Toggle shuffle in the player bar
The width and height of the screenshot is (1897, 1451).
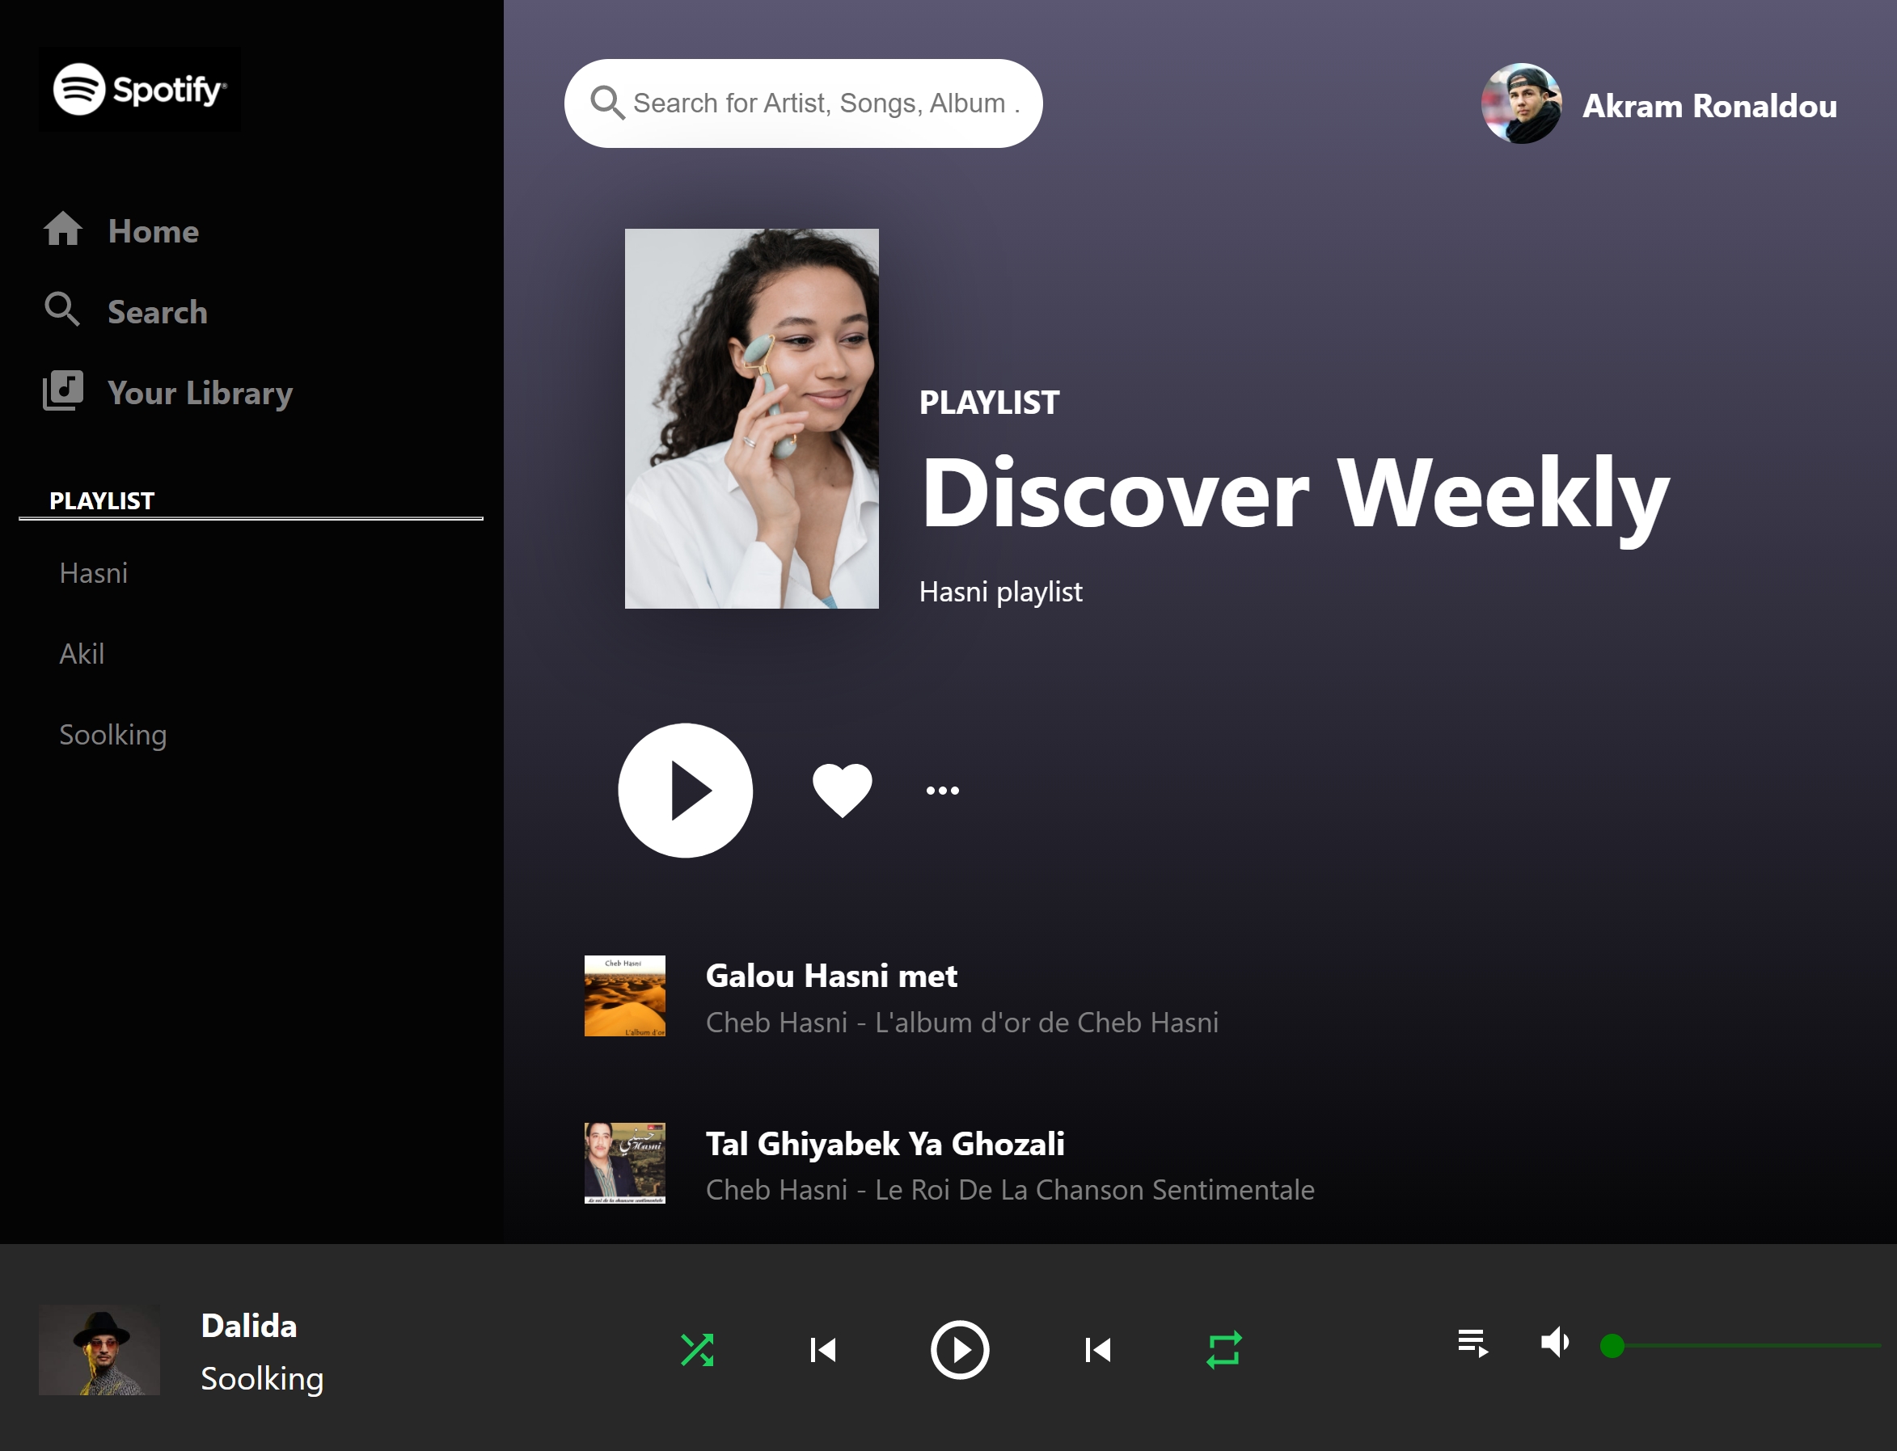[x=697, y=1349]
